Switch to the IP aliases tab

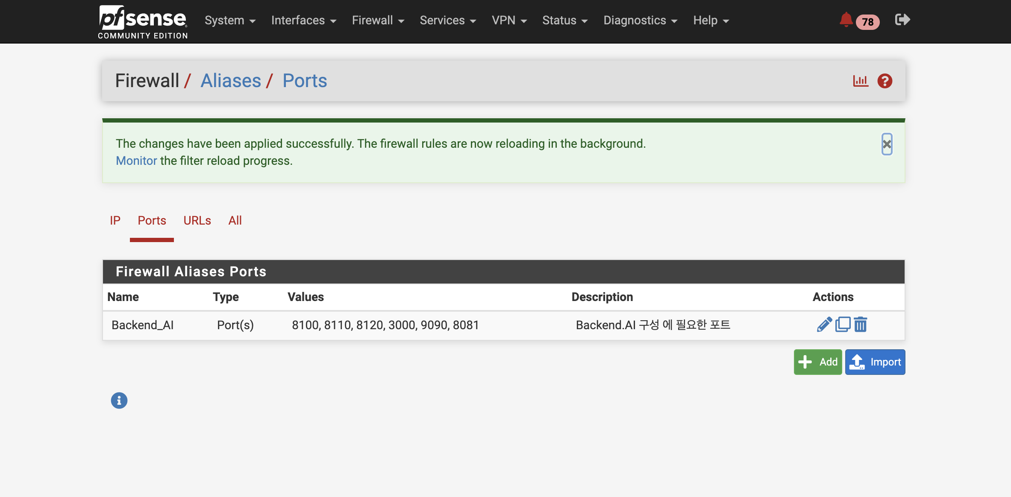click(115, 220)
